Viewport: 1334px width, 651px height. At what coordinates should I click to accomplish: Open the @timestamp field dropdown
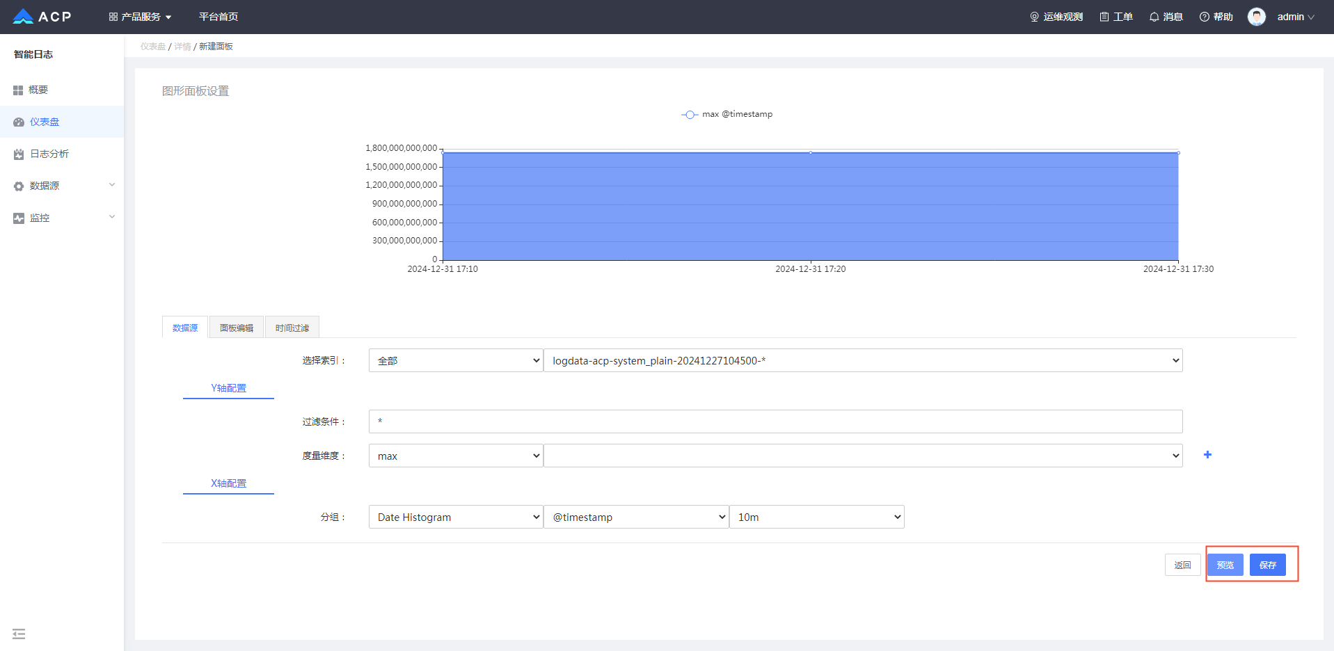pos(636,517)
